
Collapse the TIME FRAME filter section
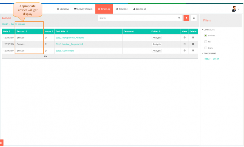[x=209, y=53]
